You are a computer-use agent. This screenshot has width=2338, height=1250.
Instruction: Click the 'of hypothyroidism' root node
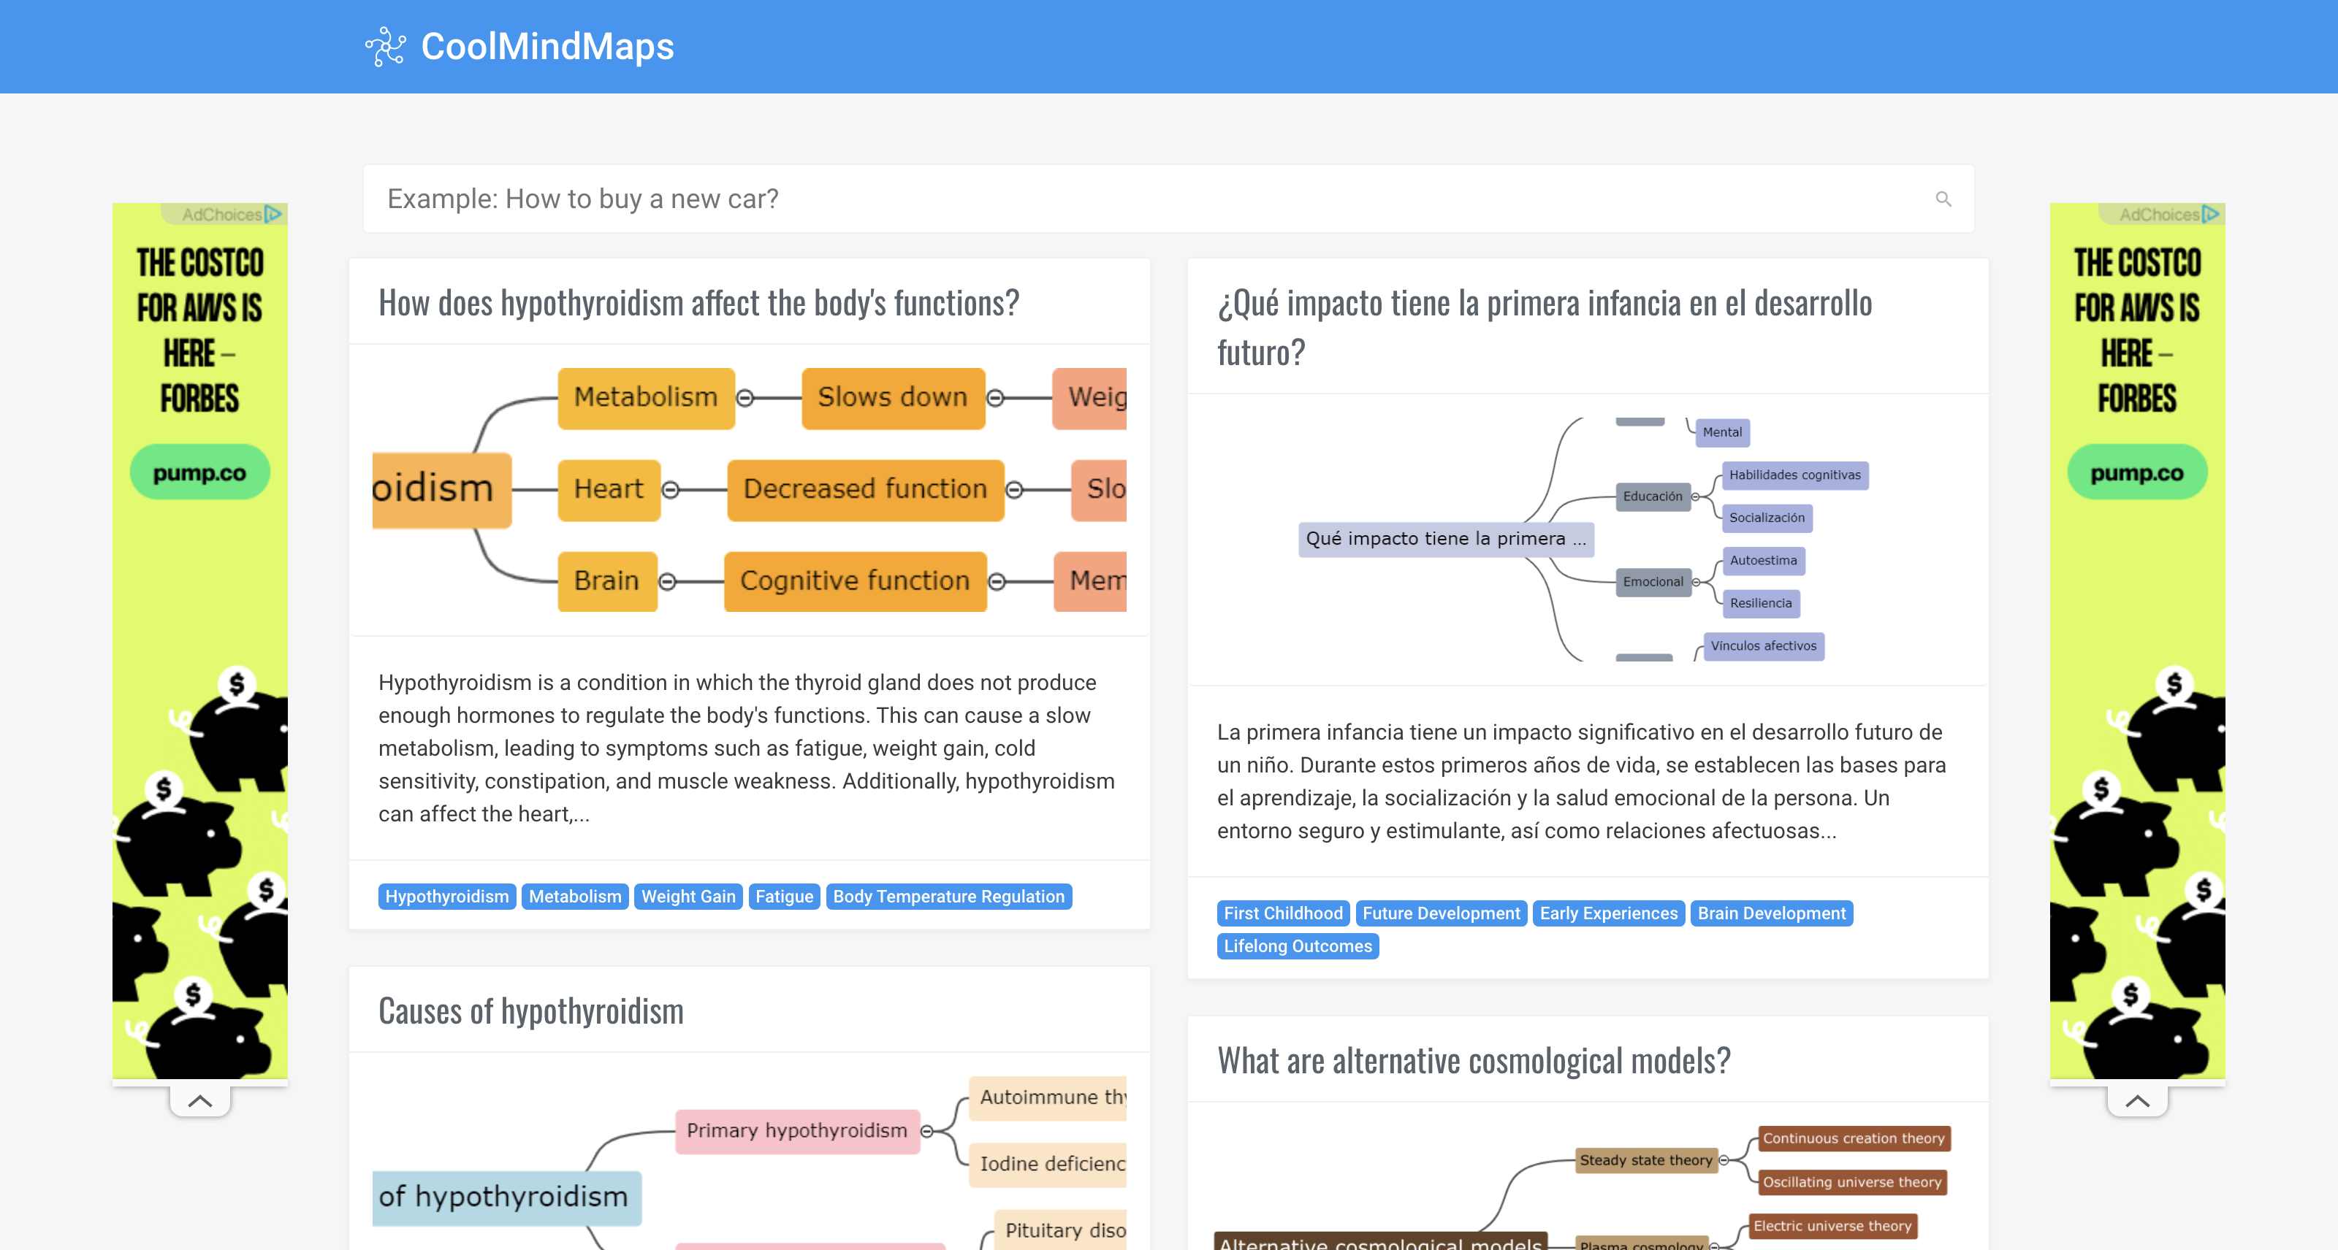(506, 1197)
